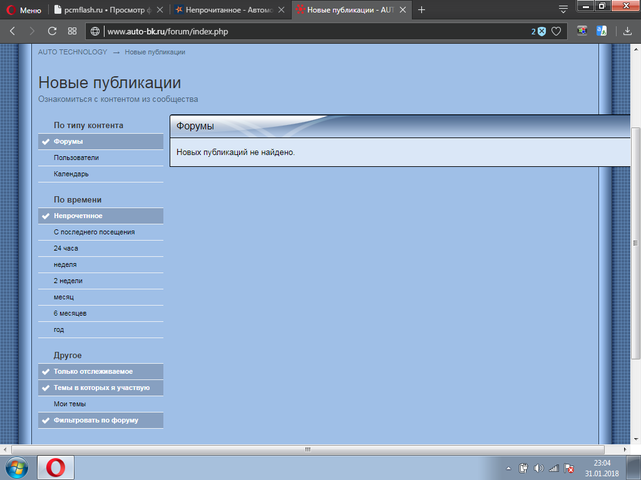641x480 pixels.
Task: Click the horizontal scrollbar right arrow
Action: (625, 449)
